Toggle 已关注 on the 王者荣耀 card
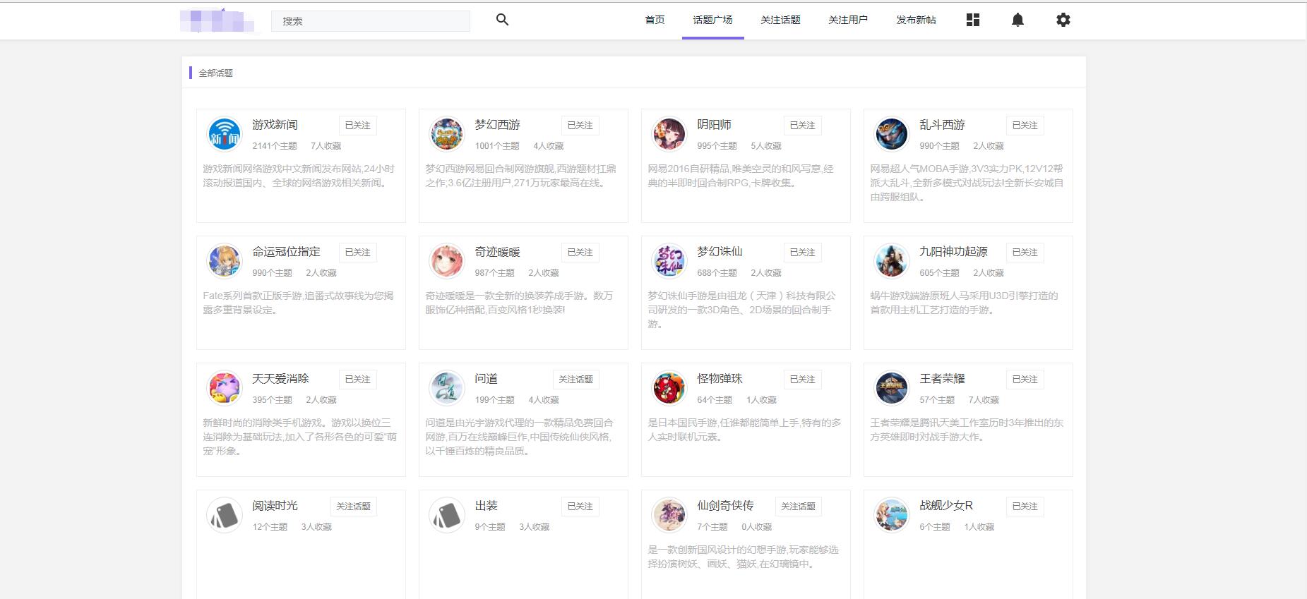Image resolution: width=1307 pixels, height=599 pixels. tap(1025, 380)
